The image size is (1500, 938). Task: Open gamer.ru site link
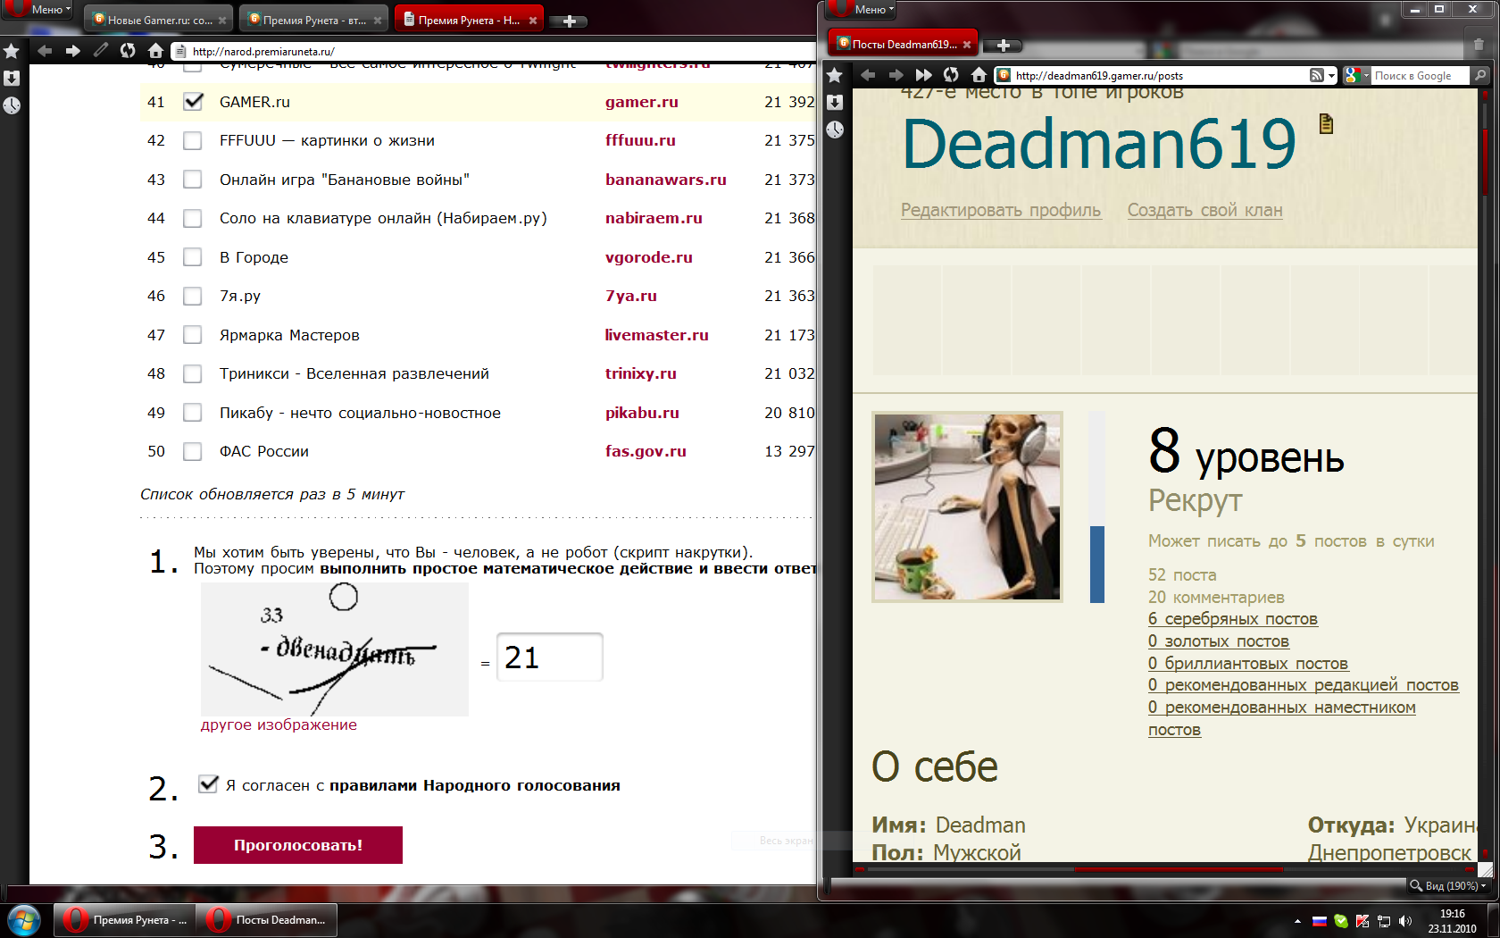(x=642, y=102)
